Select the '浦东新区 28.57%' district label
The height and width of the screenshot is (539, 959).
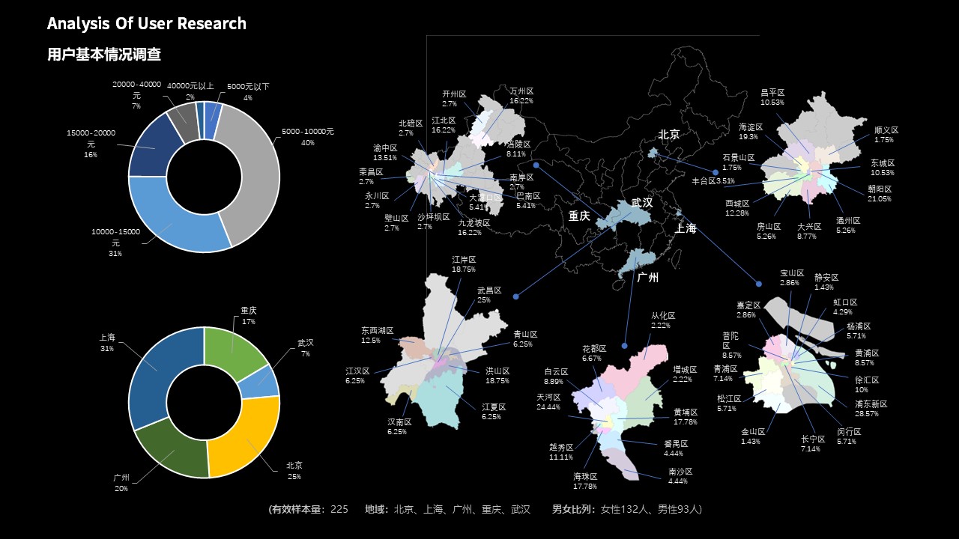click(x=871, y=409)
